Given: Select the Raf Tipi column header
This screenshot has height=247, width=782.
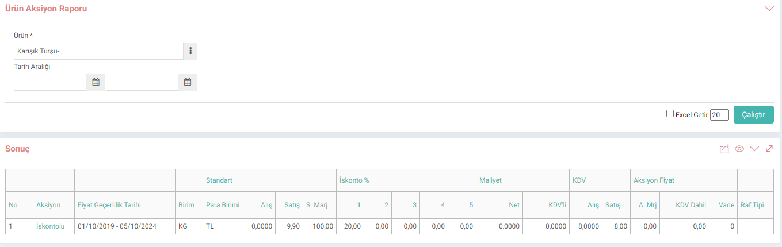Looking at the screenshot, I should 752,205.
